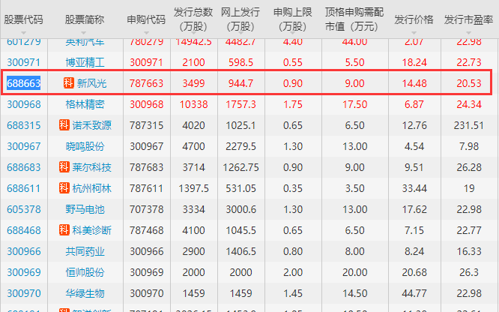Click P/E ratio value 26.3

[469, 272]
